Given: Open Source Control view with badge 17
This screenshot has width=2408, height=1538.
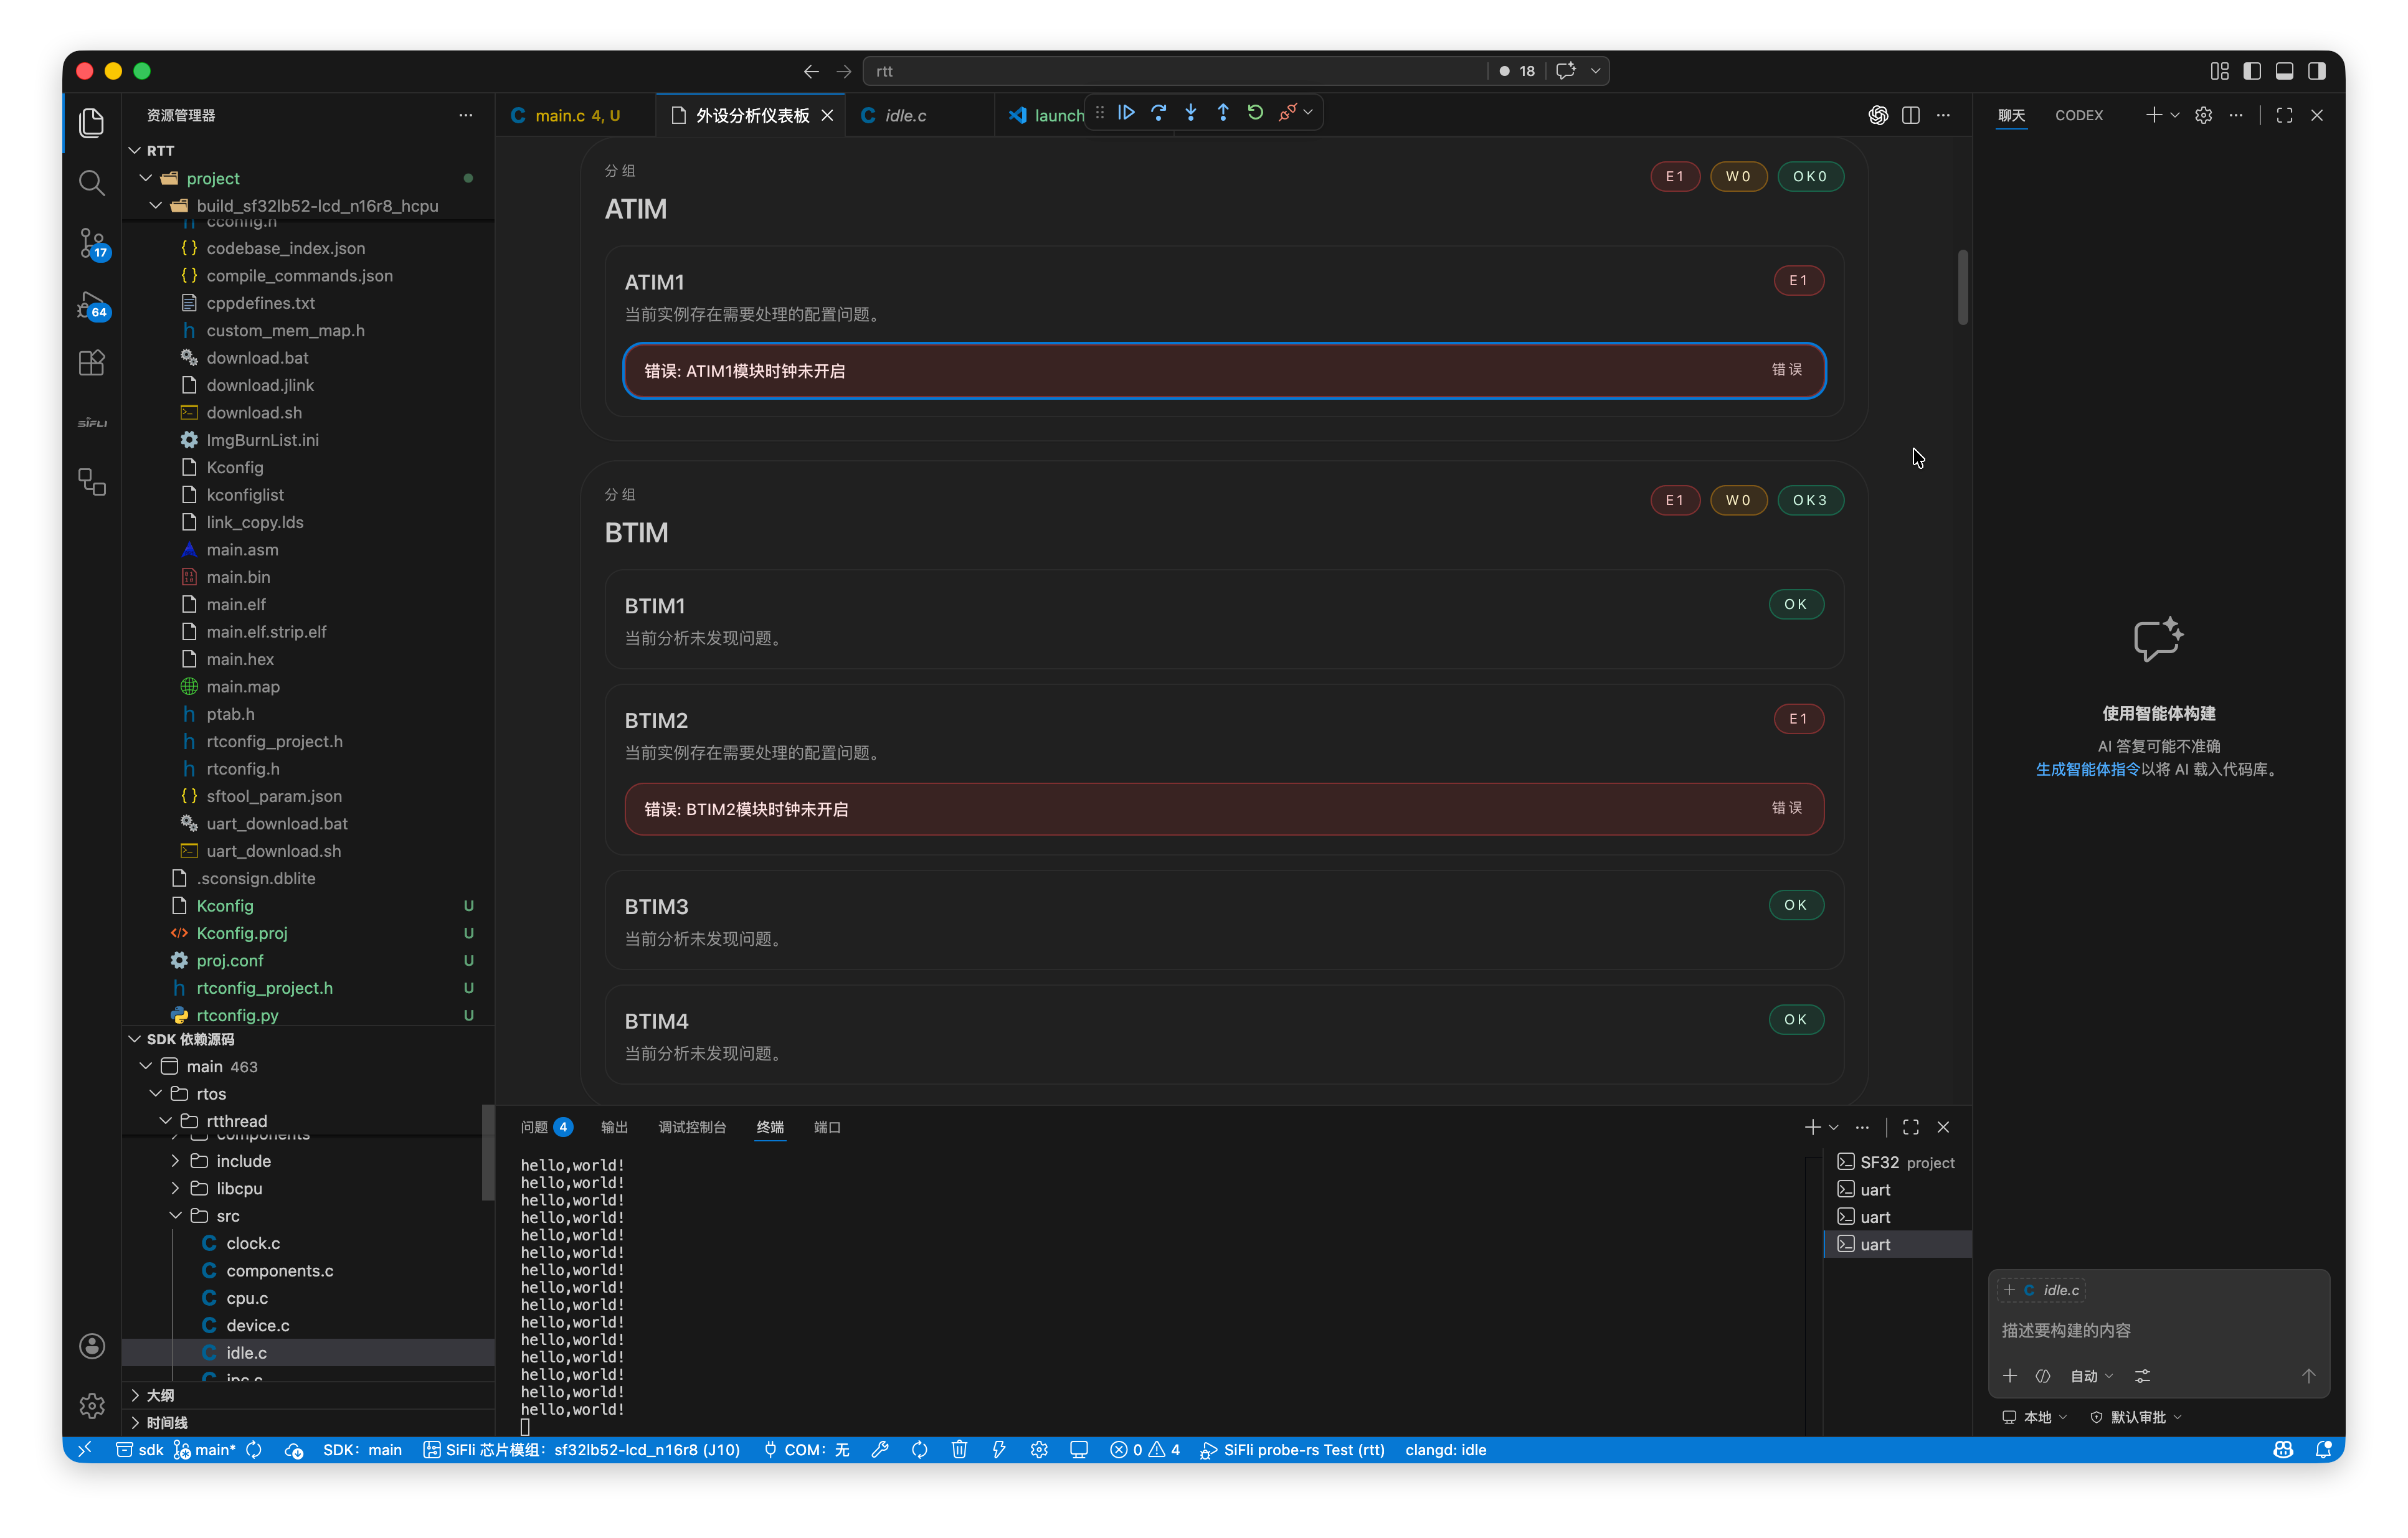Looking at the screenshot, I should tap(92, 243).
